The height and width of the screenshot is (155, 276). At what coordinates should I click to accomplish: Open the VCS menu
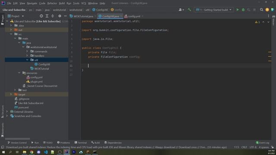coord(84,3)
